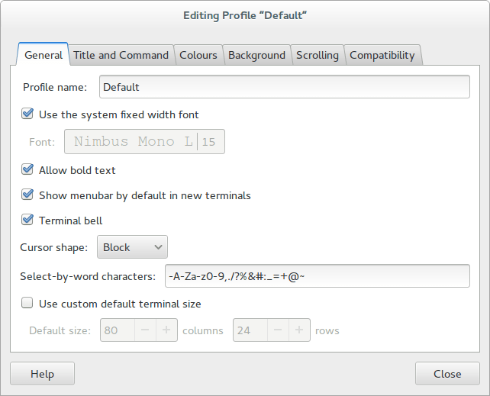Image resolution: width=490 pixels, height=396 pixels.
Task: Enable Use custom default terminal size
Action: click(x=27, y=304)
